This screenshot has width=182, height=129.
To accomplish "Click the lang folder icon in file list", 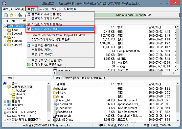I will 55,96.
